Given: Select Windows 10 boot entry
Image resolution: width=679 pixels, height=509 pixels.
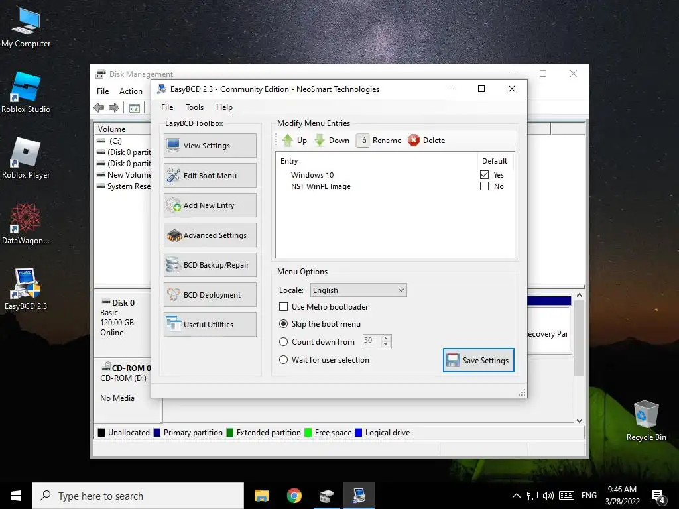Looking at the screenshot, I should (312, 175).
